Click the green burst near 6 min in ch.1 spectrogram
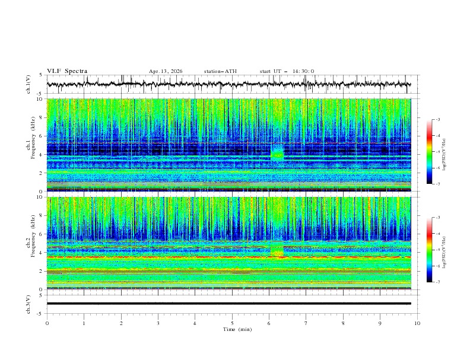This screenshot has width=470, height=363. click(x=277, y=154)
